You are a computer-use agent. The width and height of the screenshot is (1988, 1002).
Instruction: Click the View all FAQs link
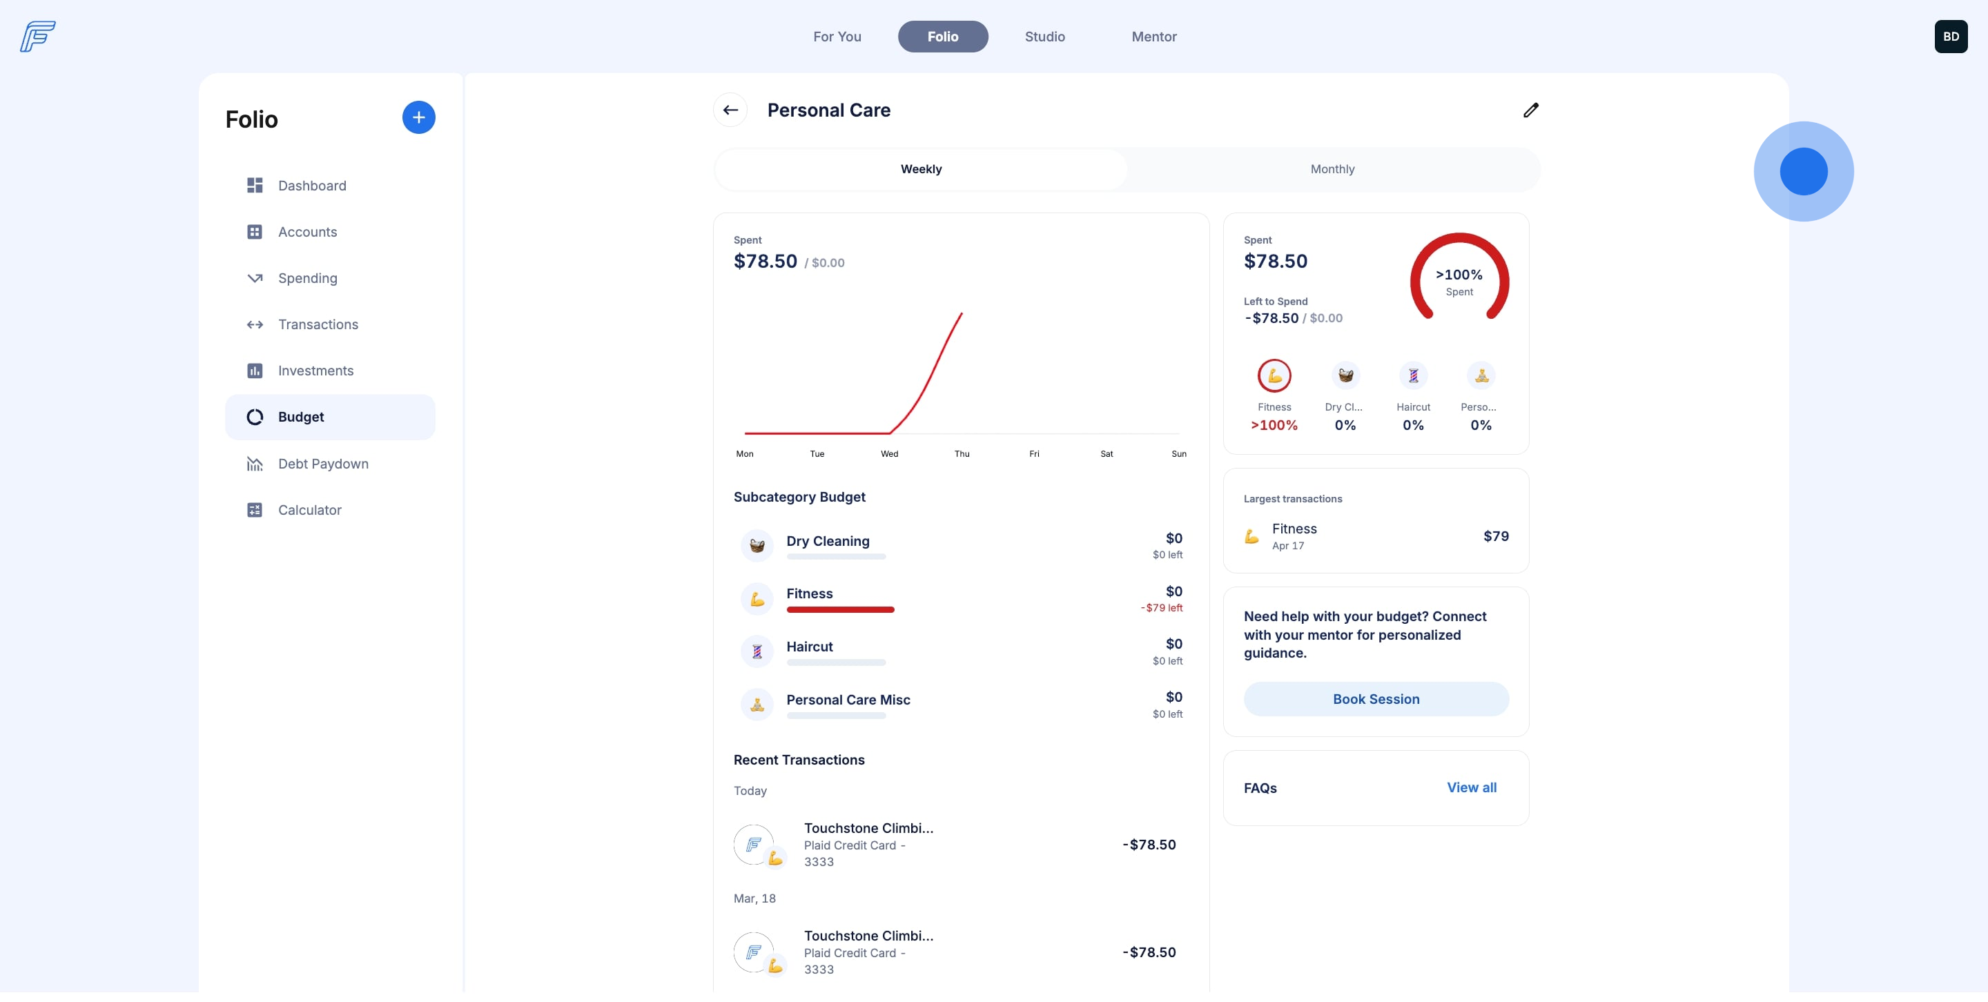[1471, 787]
